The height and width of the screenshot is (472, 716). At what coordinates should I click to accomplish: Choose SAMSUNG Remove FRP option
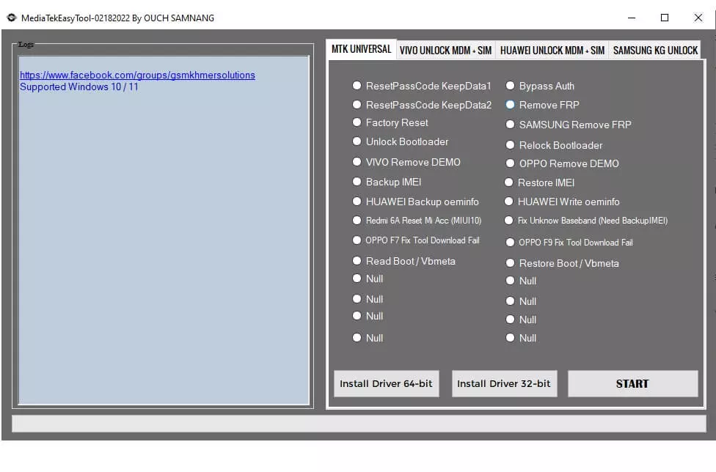point(511,125)
